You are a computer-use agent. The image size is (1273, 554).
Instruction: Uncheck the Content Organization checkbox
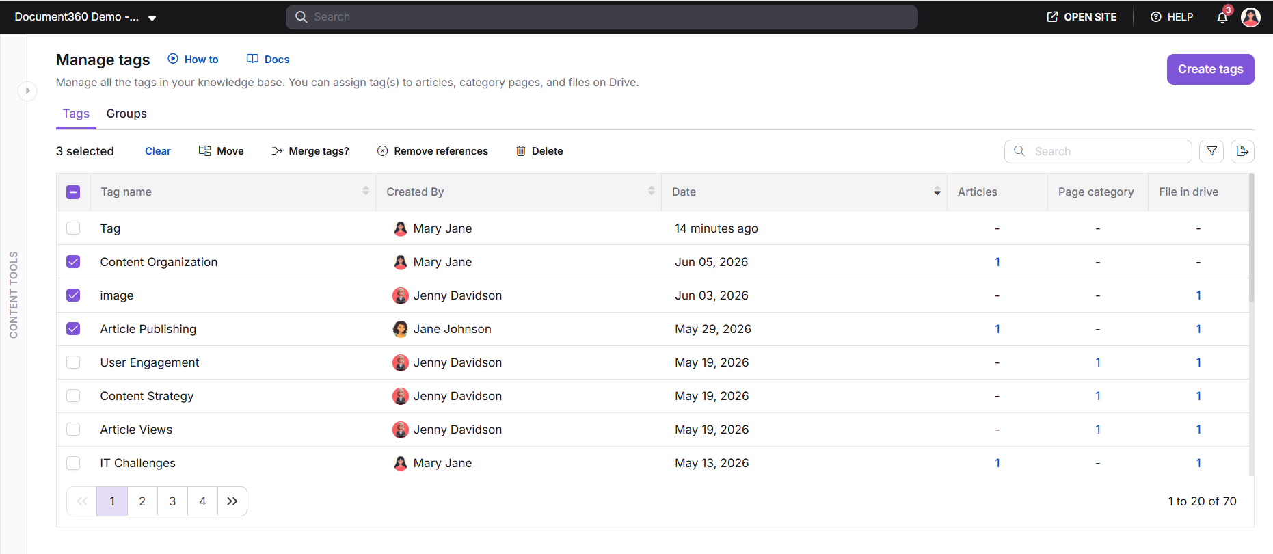click(x=73, y=262)
